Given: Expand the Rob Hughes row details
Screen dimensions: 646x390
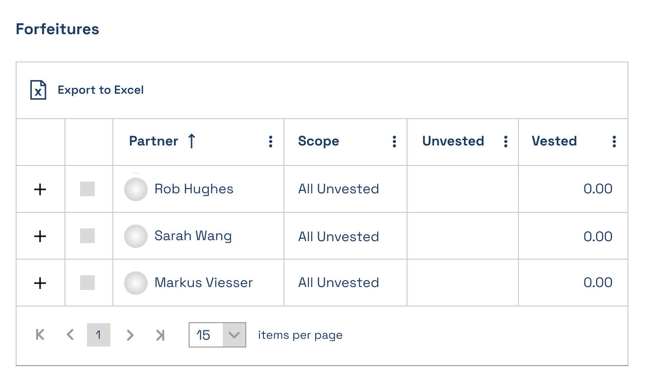Looking at the screenshot, I should pyautogui.click(x=40, y=189).
